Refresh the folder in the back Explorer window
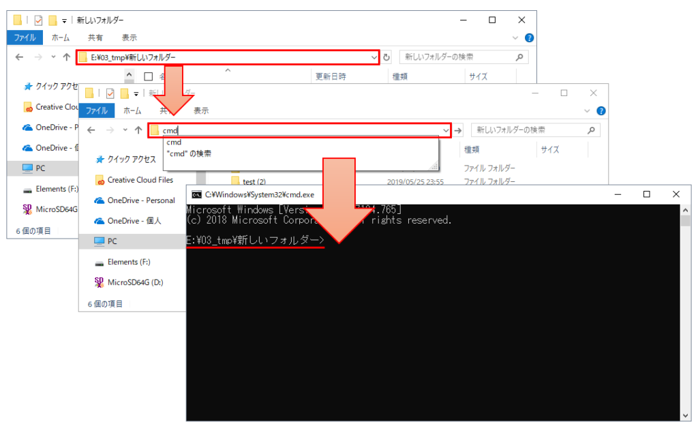Screen dimensions: 698x426 coord(386,57)
